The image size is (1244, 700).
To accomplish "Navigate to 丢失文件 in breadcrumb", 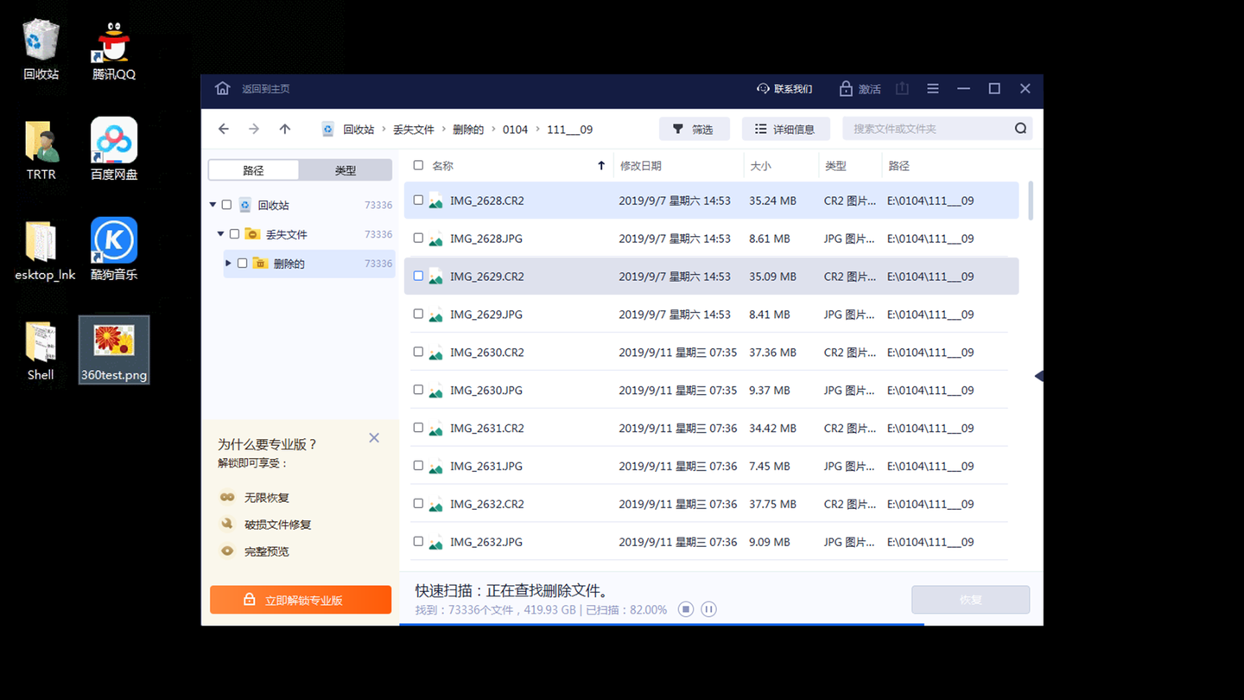I will 414,130.
